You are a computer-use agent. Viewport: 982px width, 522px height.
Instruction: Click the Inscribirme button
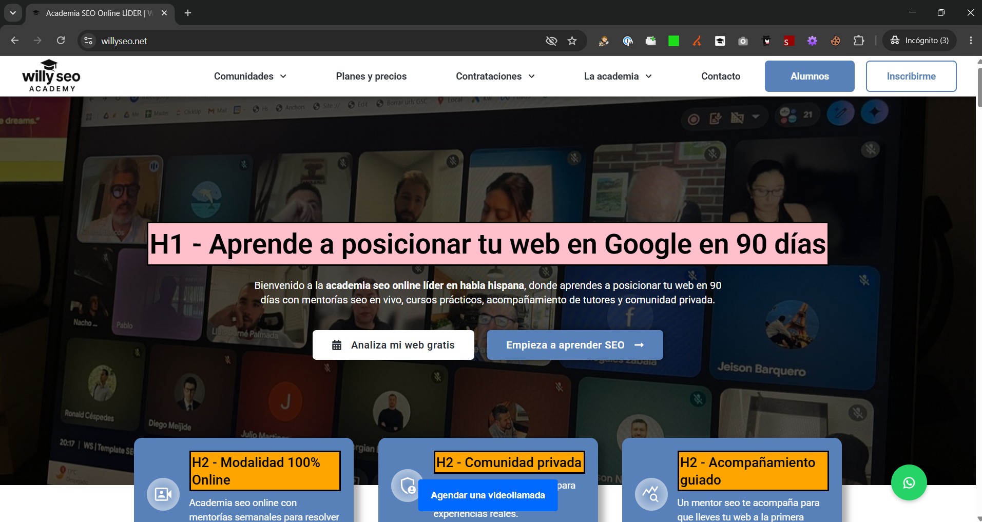tap(911, 76)
